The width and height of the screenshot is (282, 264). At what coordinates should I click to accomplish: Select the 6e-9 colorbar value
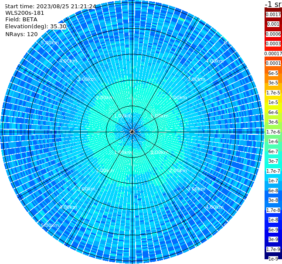pyautogui.click(x=273, y=230)
